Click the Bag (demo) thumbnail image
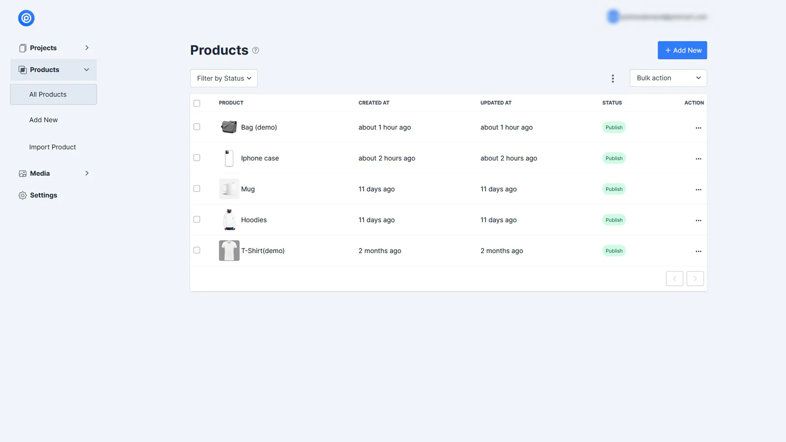The height and width of the screenshot is (442, 786). pyautogui.click(x=229, y=127)
